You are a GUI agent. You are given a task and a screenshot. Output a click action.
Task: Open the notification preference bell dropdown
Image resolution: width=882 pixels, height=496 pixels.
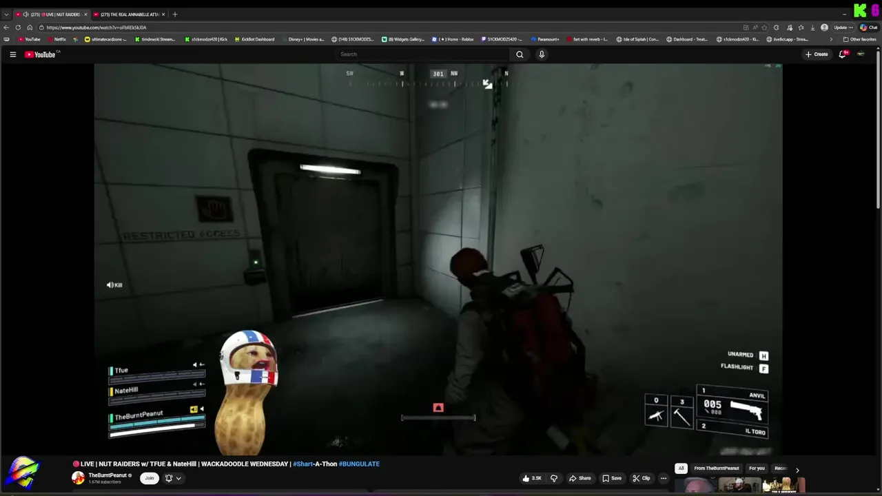tap(173, 478)
